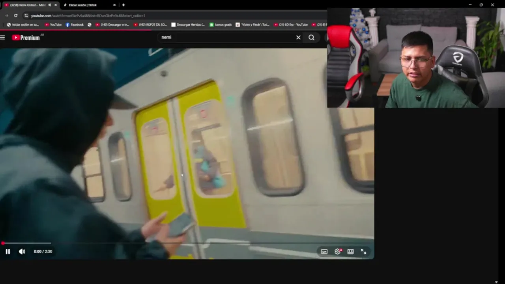Close the Nemi Osman YouTube tab

pyautogui.click(x=56, y=5)
